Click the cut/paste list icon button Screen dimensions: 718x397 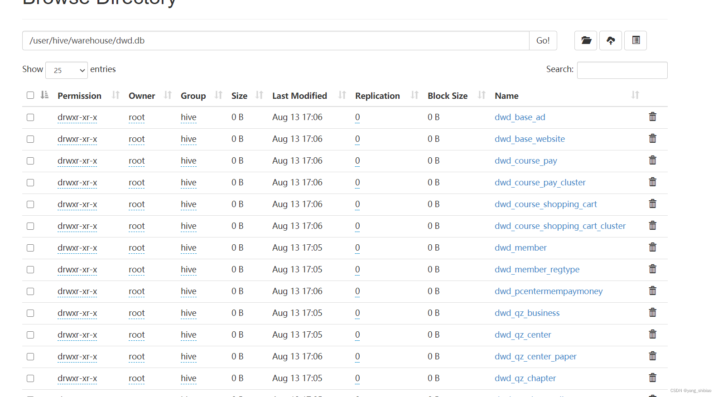pos(636,40)
